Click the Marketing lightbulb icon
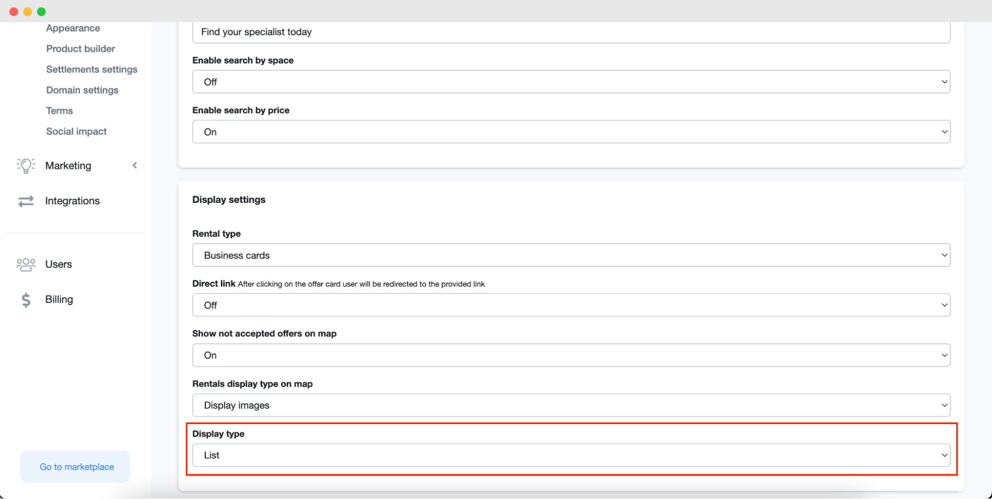The width and height of the screenshot is (992, 499). [26, 166]
